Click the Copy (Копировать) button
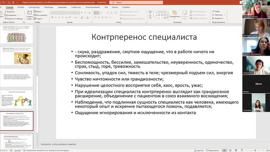 pyautogui.click(x=11, y=15)
